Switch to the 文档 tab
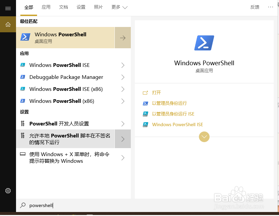Screen dimensions: 279x216 [63, 7]
